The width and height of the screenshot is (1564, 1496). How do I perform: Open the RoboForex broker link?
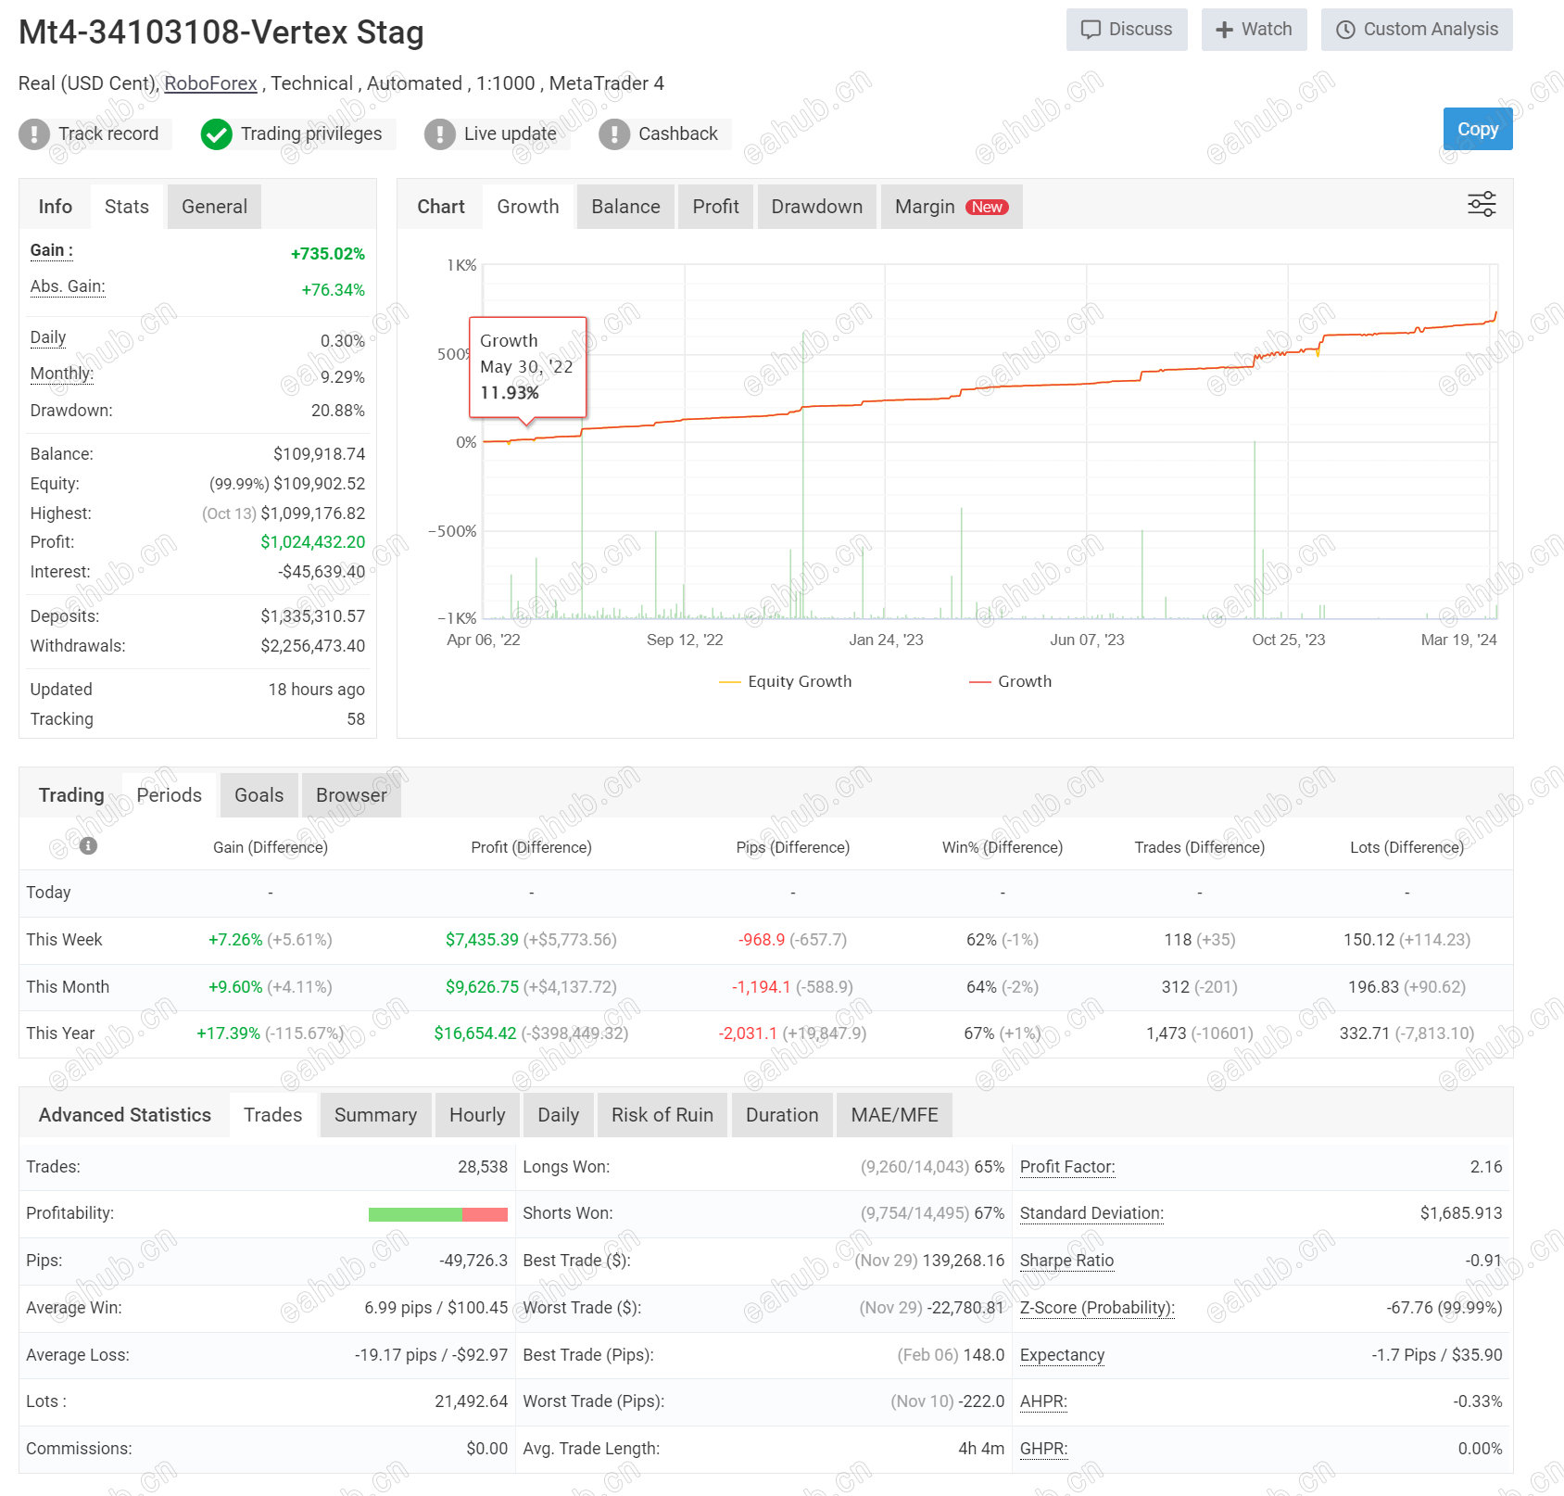pyautogui.click(x=210, y=83)
